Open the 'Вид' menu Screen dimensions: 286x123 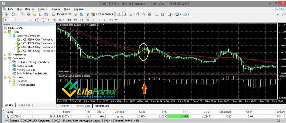19,9
